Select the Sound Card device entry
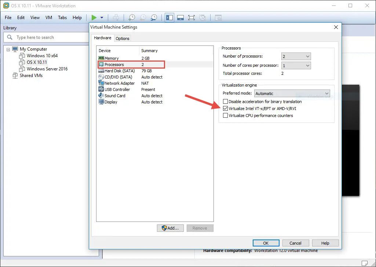376x267 pixels. click(114, 96)
